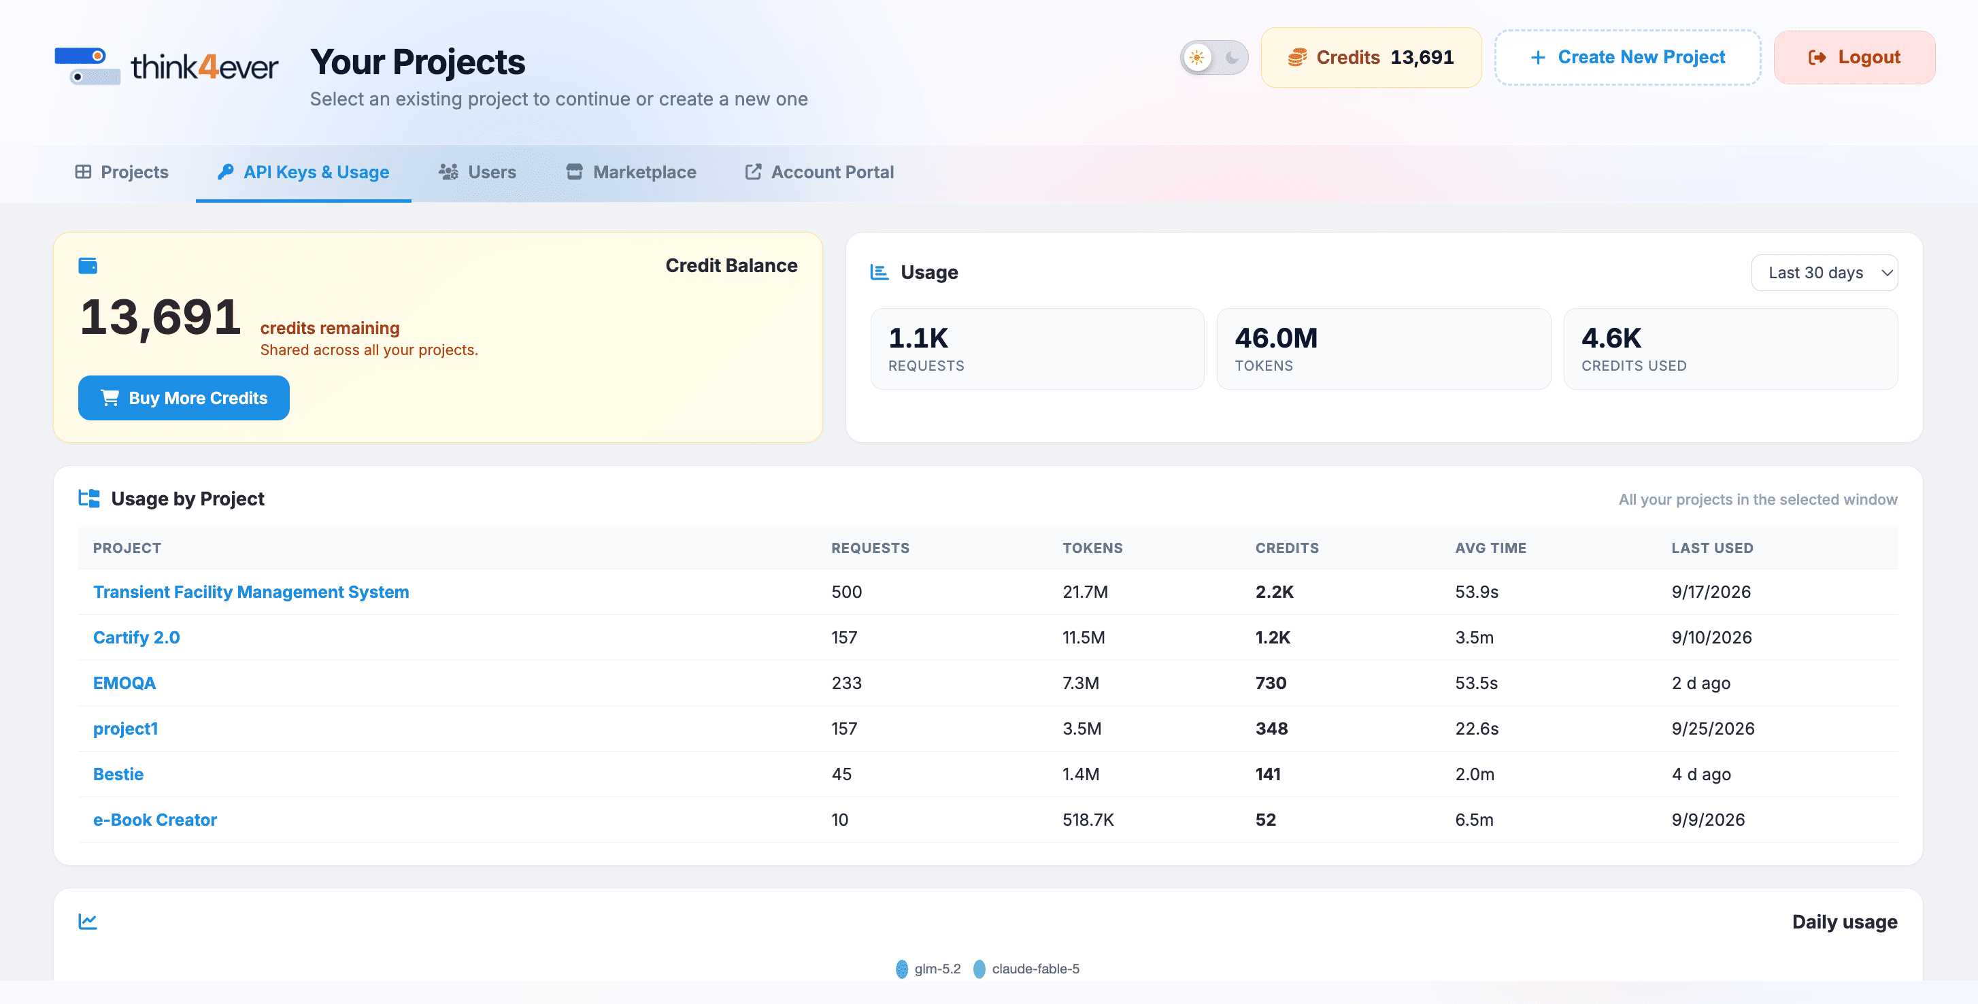Viewport: 1978px width, 1004px height.
Task: Click the Daily usage line chart icon
Action: pyautogui.click(x=88, y=921)
